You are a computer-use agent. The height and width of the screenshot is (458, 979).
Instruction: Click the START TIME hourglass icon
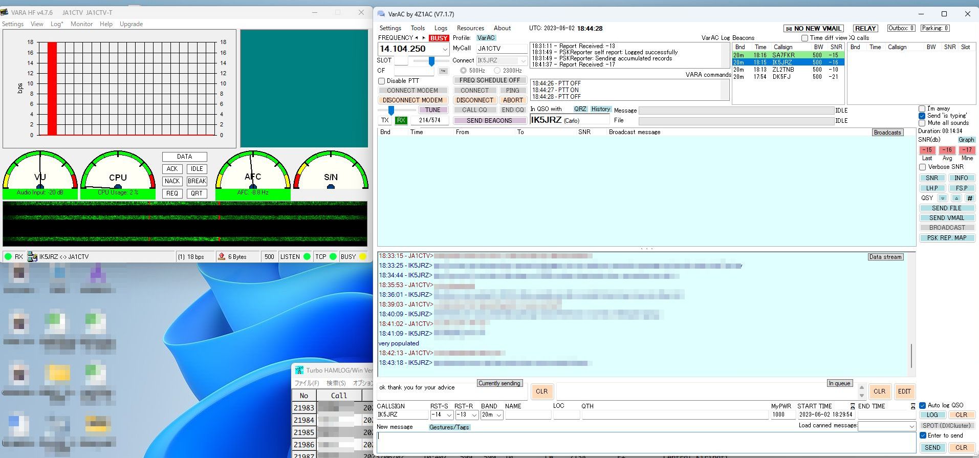852,406
